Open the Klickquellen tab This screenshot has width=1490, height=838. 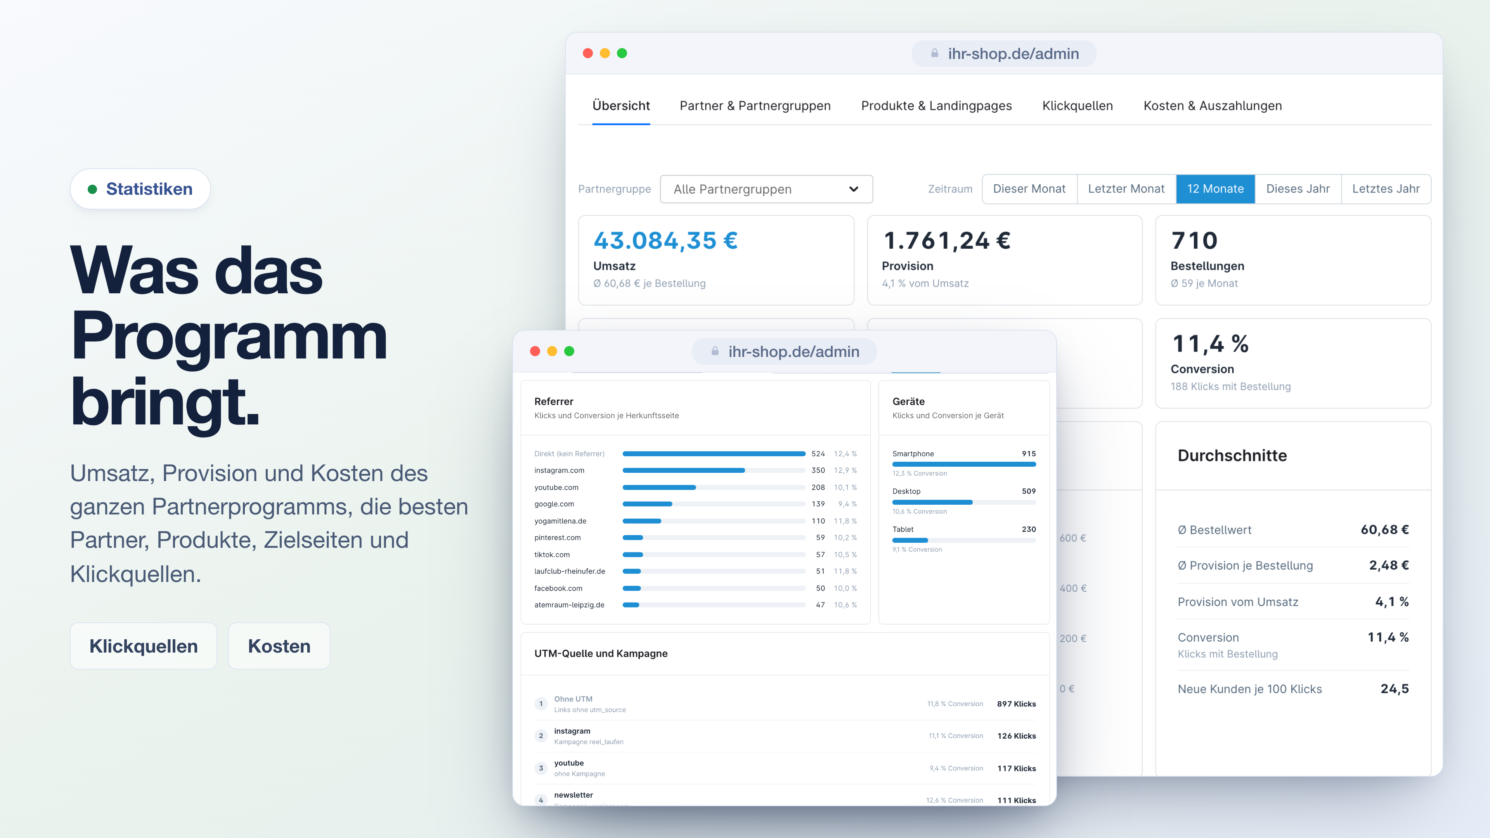(x=1077, y=106)
